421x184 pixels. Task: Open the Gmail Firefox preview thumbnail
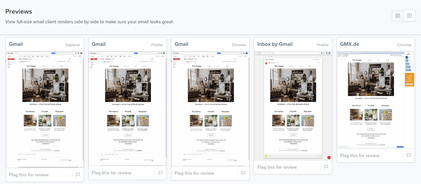click(128, 109)
